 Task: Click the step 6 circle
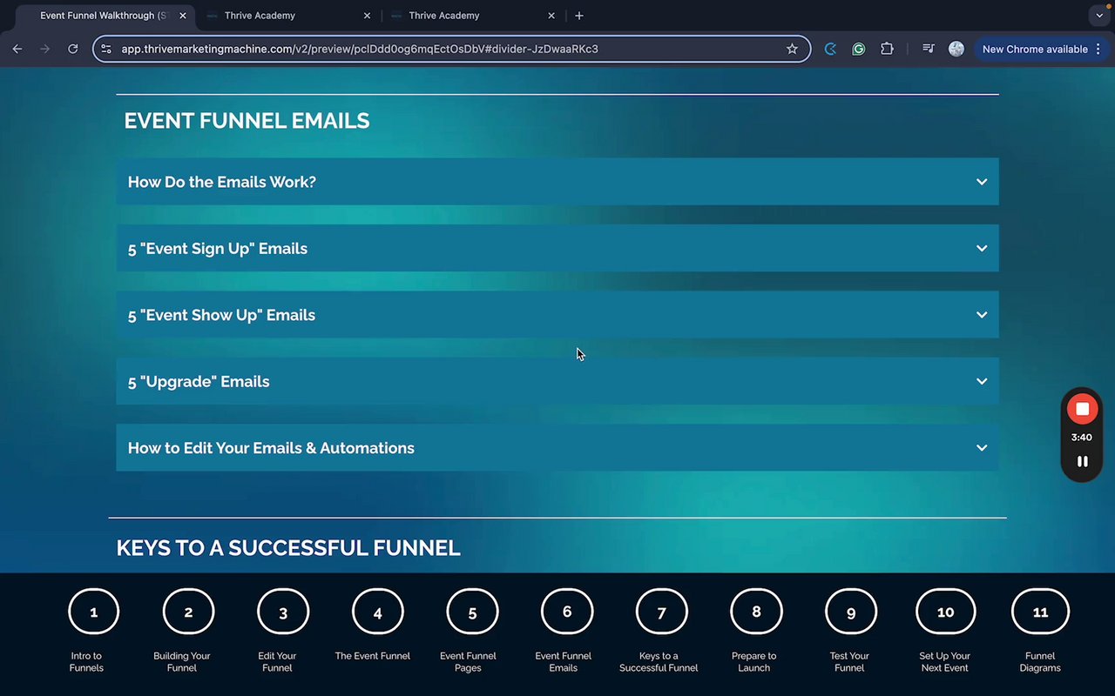567,612
